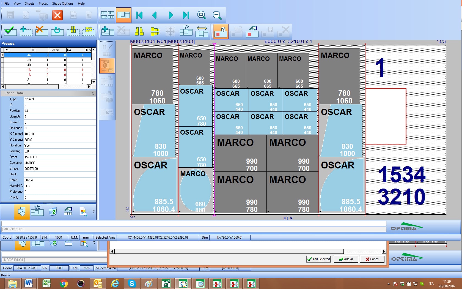Toggle the highlighted orange vertical toolbar tool
This screenshot has width=462, height=289.
pyautogui.click(x=107, y=66)
